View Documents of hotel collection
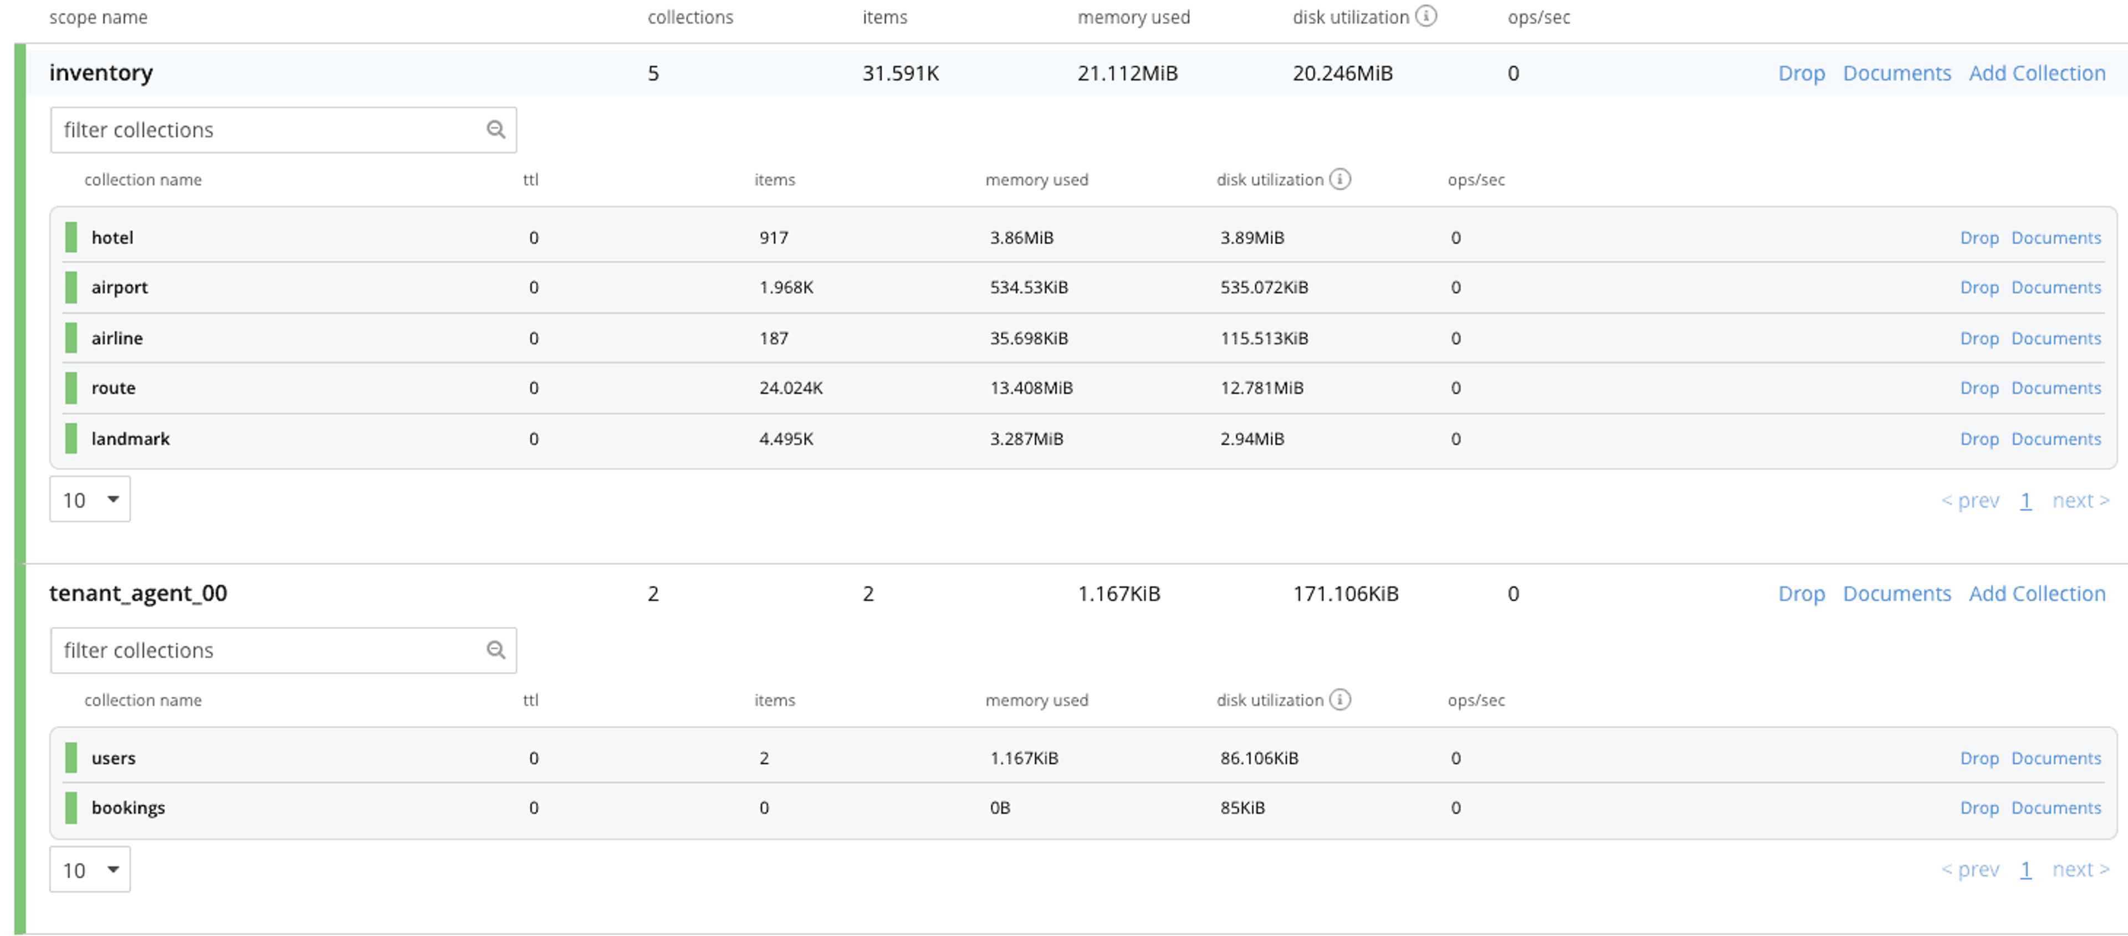Viewport: 2128px width, 936px height. click(2056, 238)
